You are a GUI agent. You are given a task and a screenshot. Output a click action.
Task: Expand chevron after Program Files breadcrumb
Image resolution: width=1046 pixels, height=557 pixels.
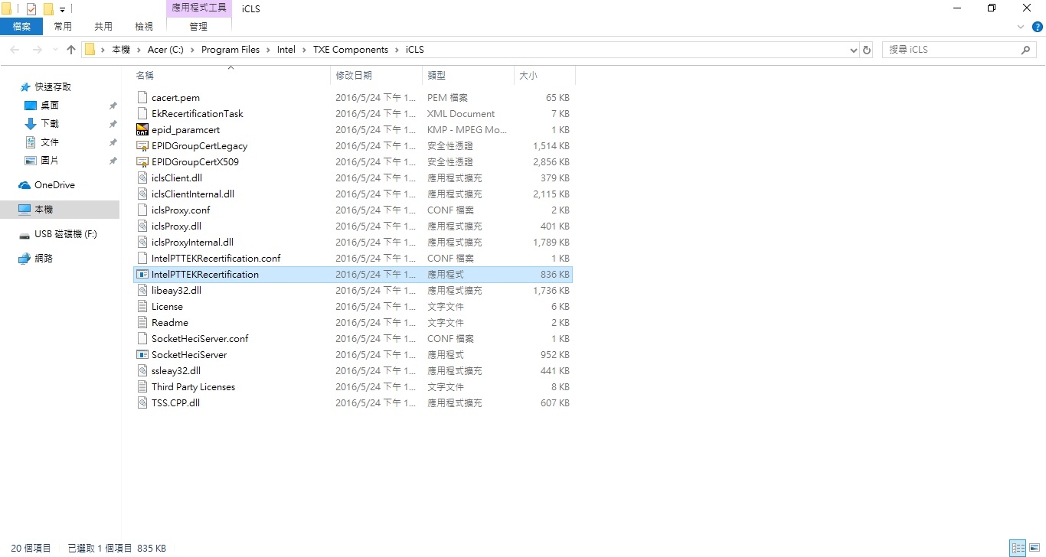[x=268, y=50]
